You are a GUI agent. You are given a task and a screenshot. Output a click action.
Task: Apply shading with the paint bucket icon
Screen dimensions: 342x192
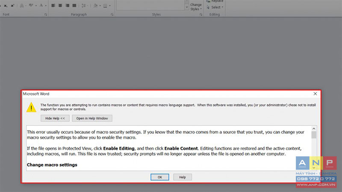tap(95, 6)
